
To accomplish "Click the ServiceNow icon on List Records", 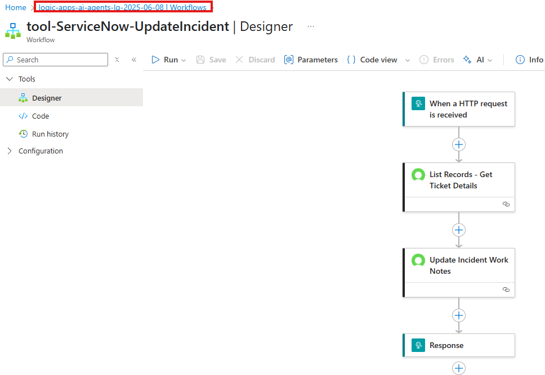I will (418, 174).
